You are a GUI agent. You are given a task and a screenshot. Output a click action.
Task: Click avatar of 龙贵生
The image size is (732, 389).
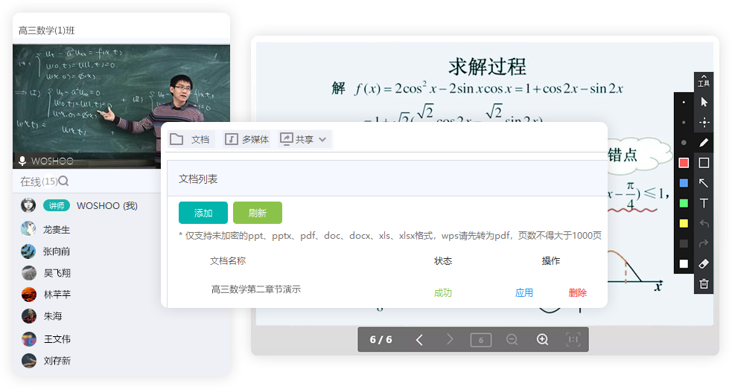click(28, 228)
